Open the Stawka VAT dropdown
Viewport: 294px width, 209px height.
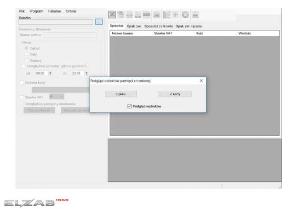pyautogui.click(x=56, y=97)
